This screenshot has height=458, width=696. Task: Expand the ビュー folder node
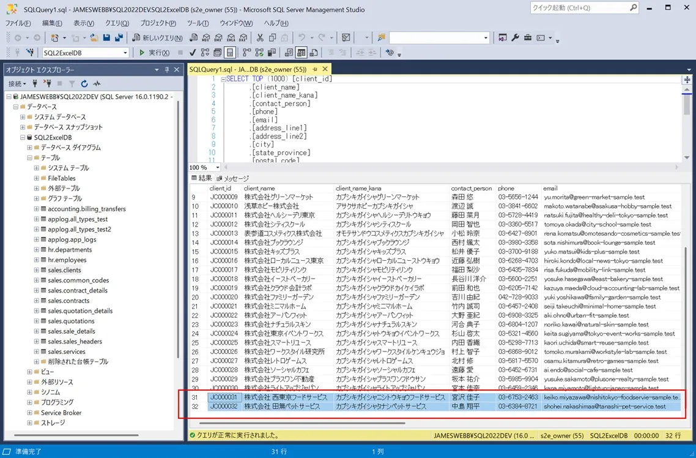pyautogui.click(x=30, y=372)
